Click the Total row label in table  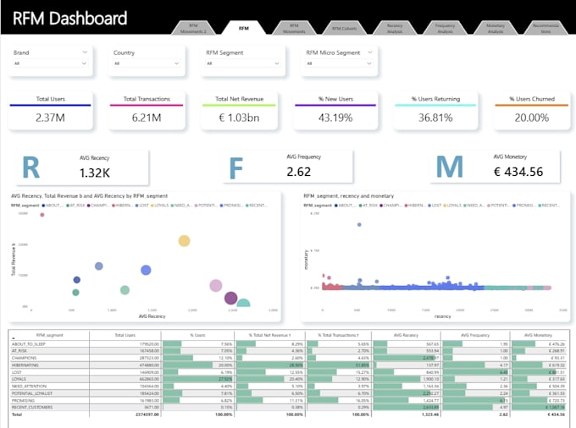click(x=17, y=414)
